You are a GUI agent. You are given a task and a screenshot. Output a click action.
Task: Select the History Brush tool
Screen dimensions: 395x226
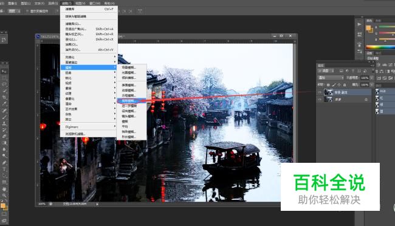(x=4, y=130)
